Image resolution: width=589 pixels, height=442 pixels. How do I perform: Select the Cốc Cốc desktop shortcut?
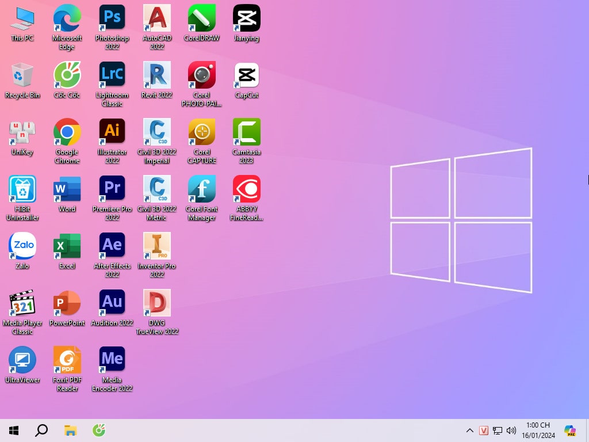click(67, 81)
